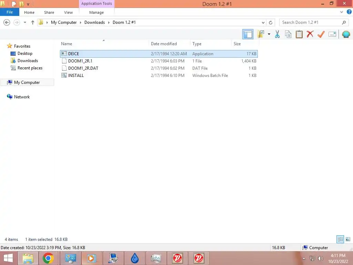Select the DEICE application file

tap(159, 53)
